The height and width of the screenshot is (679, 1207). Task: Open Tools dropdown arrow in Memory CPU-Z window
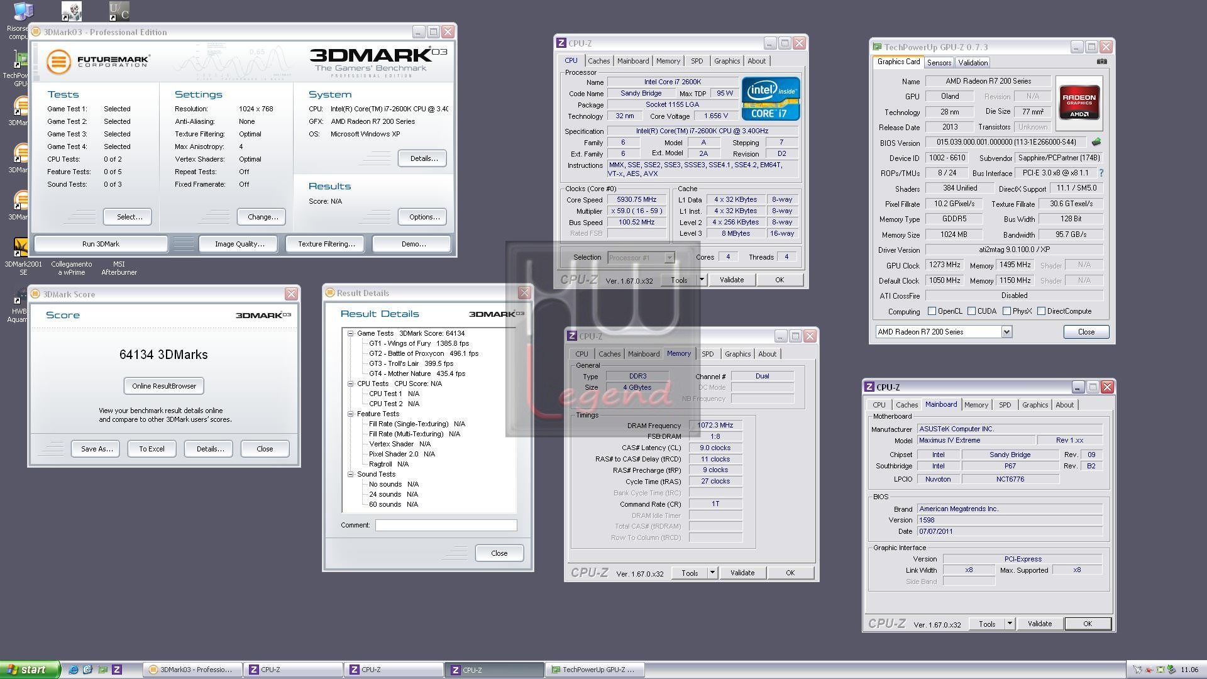point(712,573)
